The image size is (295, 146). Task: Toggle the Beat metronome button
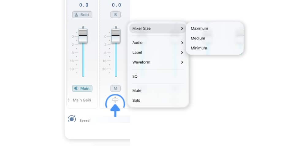tap(82, 15)
